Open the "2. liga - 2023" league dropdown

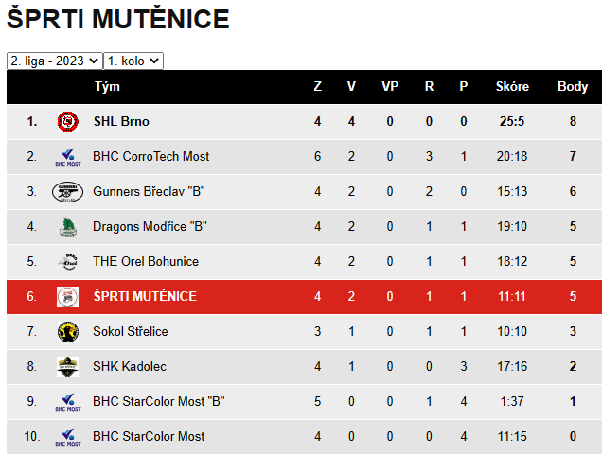[x=55, y=61]
